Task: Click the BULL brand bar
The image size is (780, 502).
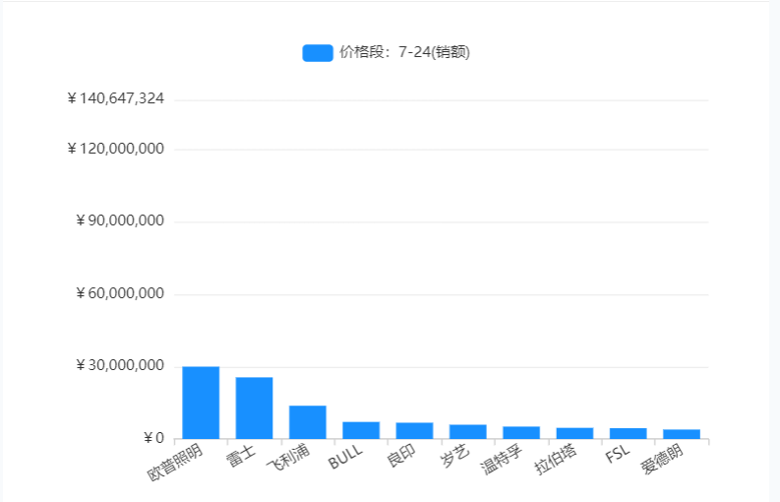Action: click(x=361, y=430)
